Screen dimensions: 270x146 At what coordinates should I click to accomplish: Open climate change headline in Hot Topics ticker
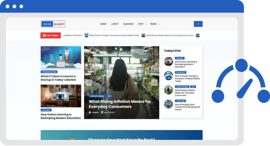pos(114,35)
